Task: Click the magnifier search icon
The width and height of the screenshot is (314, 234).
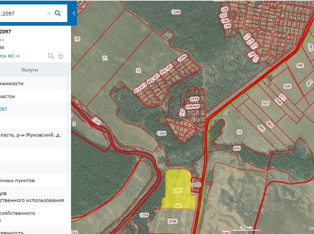Action: click(x=58, y=13)
